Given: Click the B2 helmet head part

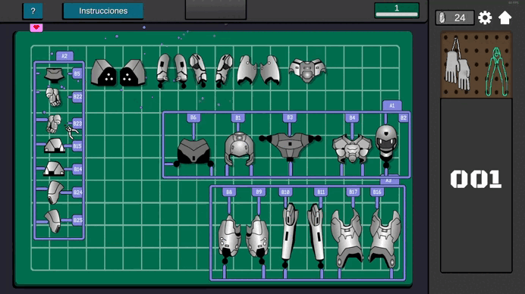Looking at the screenshot, I should (x=386, y=142).
